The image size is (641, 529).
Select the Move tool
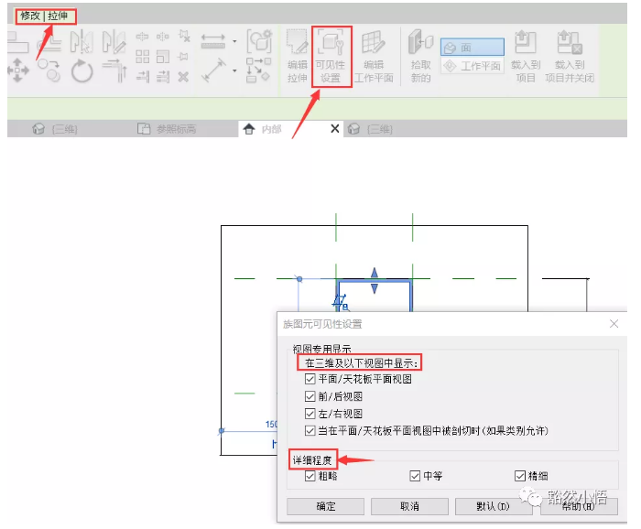click(x=18, y=70)
